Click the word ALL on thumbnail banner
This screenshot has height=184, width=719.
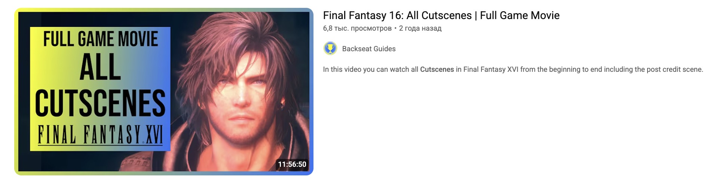point(100,67)
